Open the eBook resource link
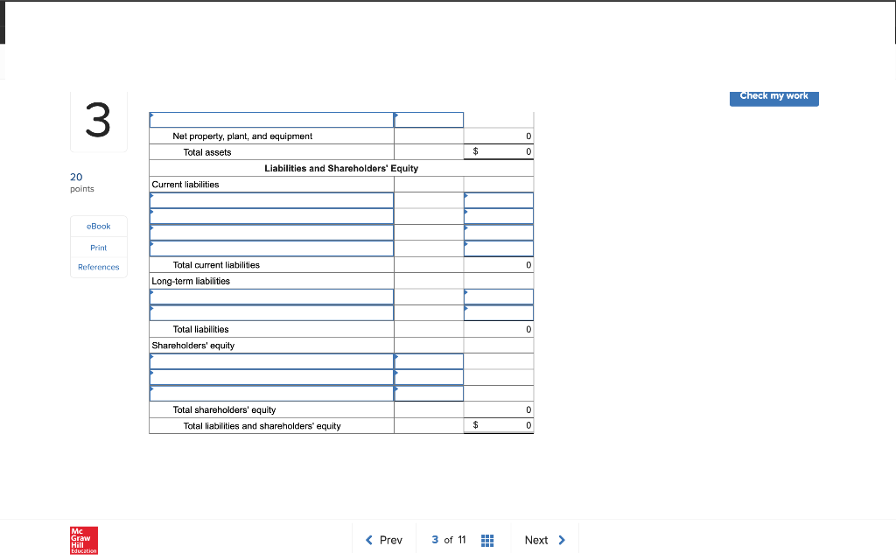This screenshot has width=896, height=560. (x=98, y=226)
